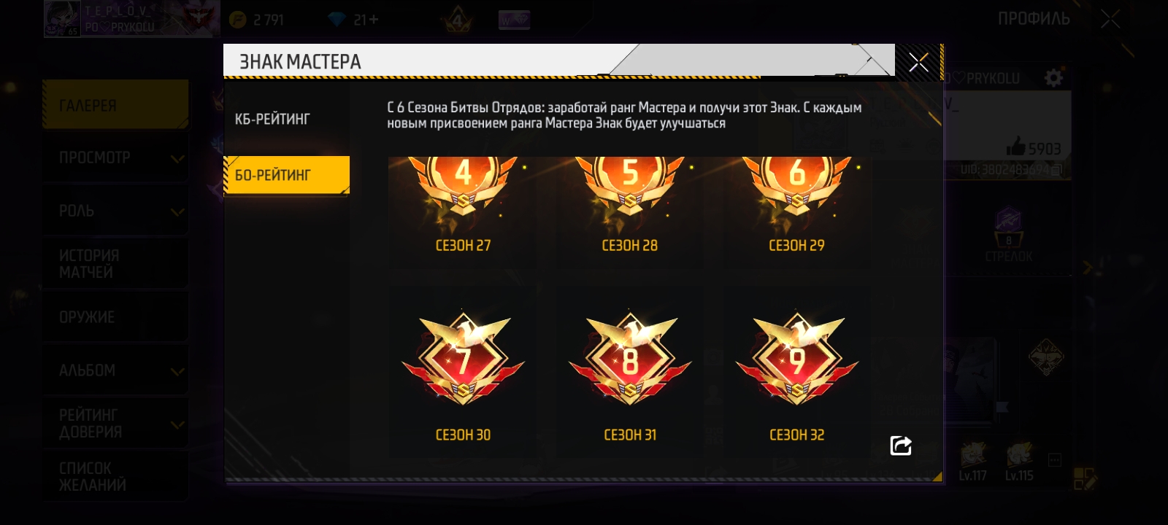
Task: Click the gold coin balance icon
Action: tap(238, 20)
